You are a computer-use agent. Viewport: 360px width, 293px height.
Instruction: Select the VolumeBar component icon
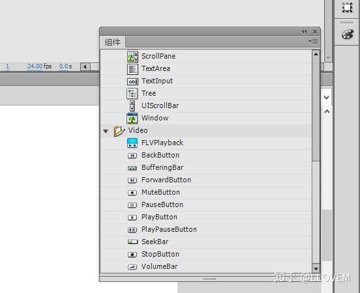(x=132, y=267)
